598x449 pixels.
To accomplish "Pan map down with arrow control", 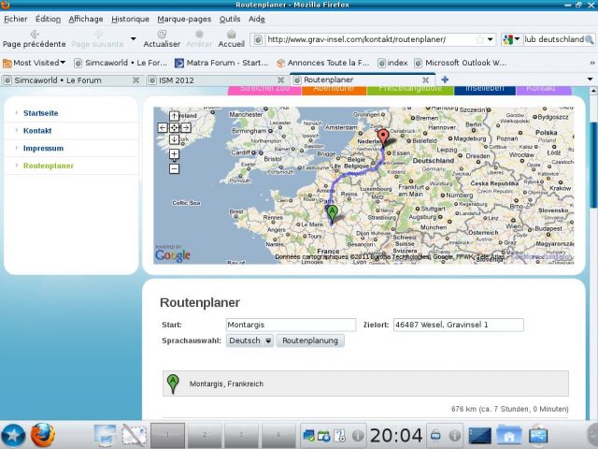I will click(x=175, y=139).
